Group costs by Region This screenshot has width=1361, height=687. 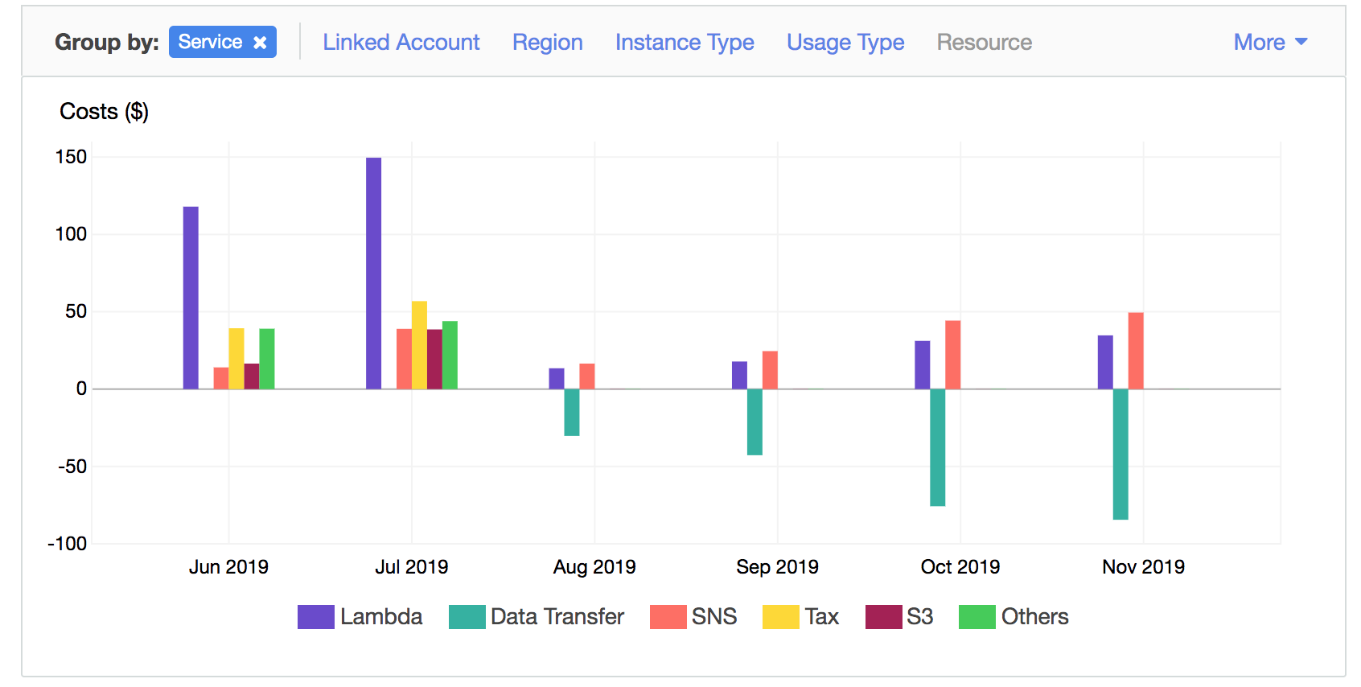pos(547,43)
